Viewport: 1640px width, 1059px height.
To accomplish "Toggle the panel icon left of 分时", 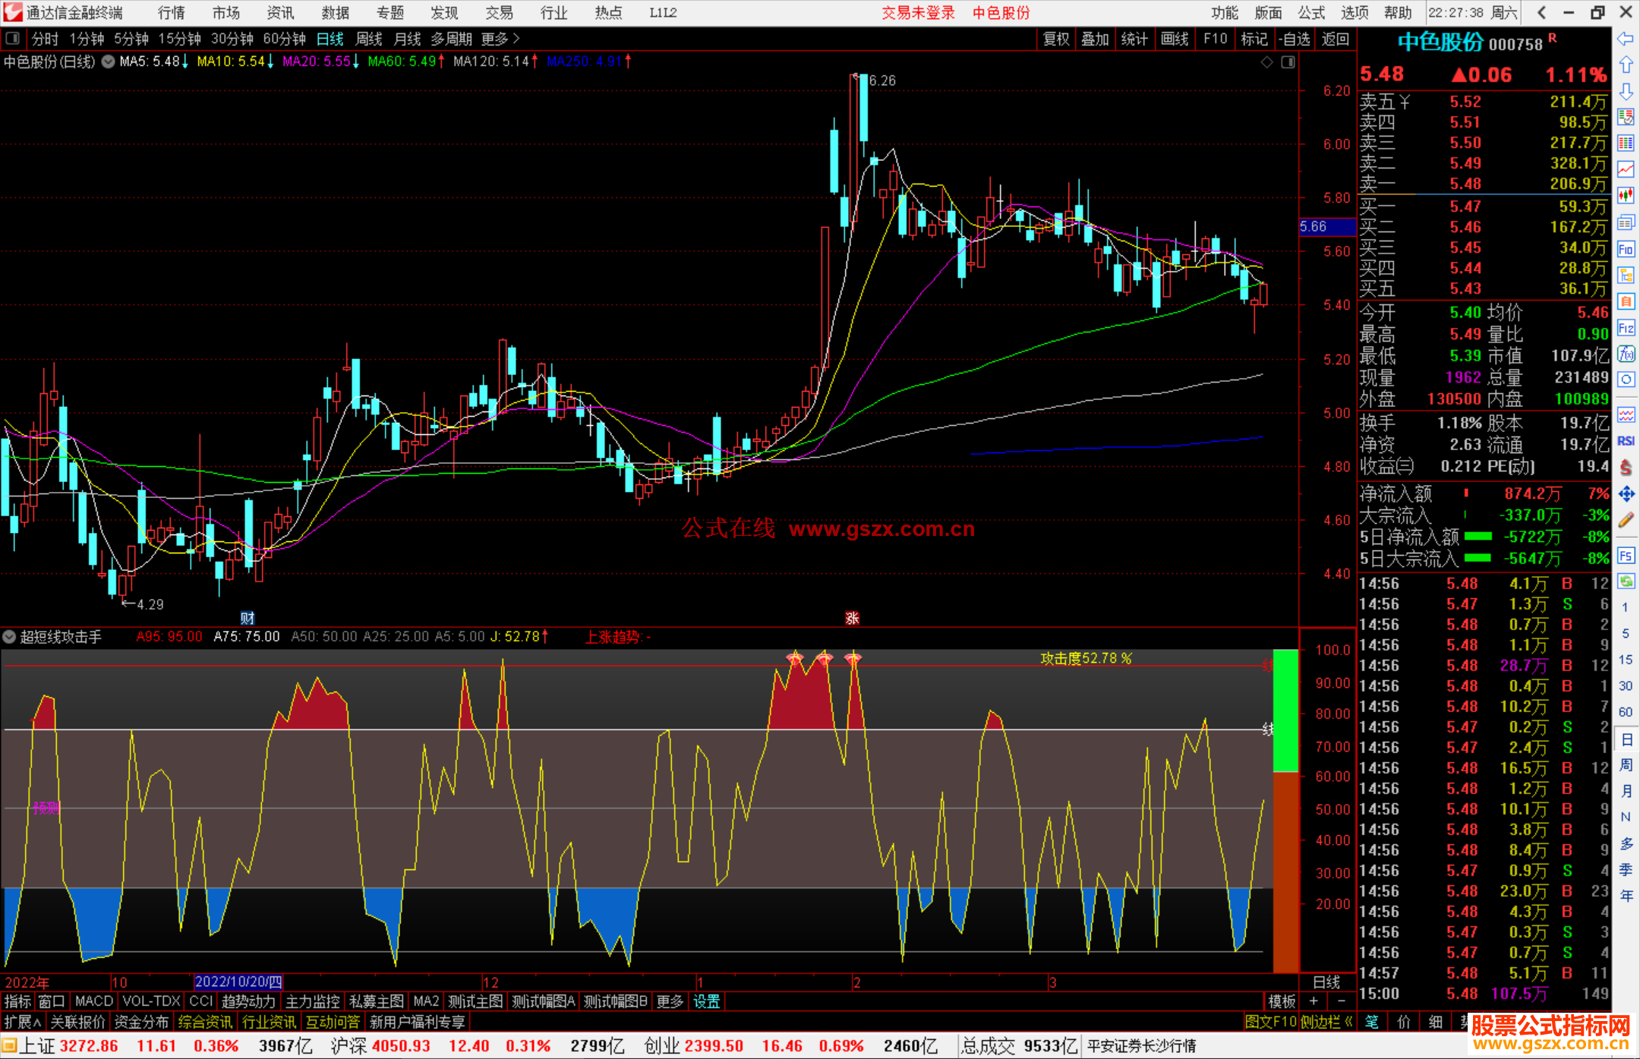I will [13, 39].
